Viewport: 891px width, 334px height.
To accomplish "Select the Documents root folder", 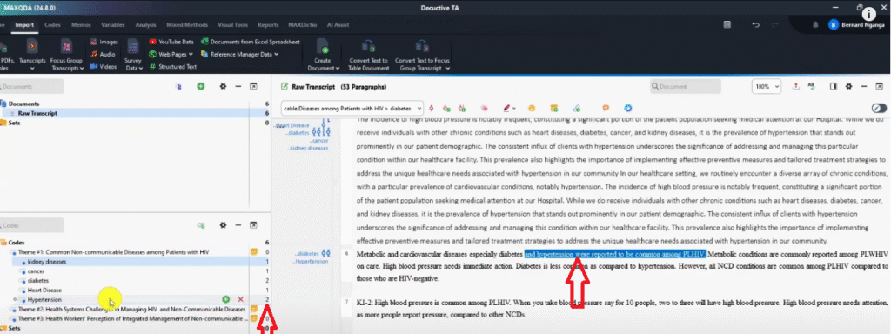I will pyautogui.click(x=23, y=104).
